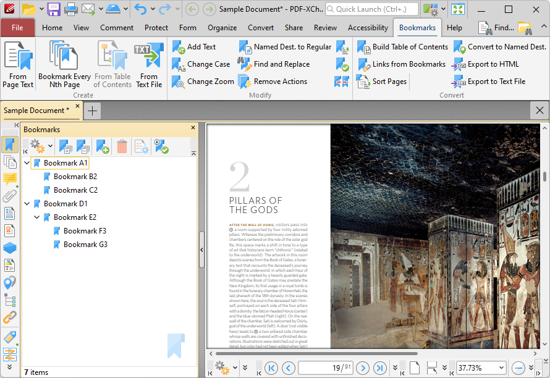Click Bookmark Every Nth Page tool

pos(64,65)
